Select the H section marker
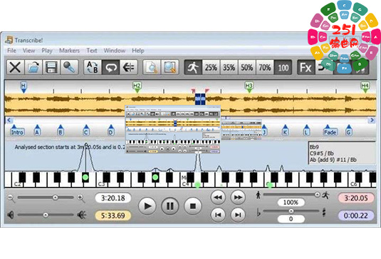The height and width of the screenshot is (259, 381). [24, 87]
